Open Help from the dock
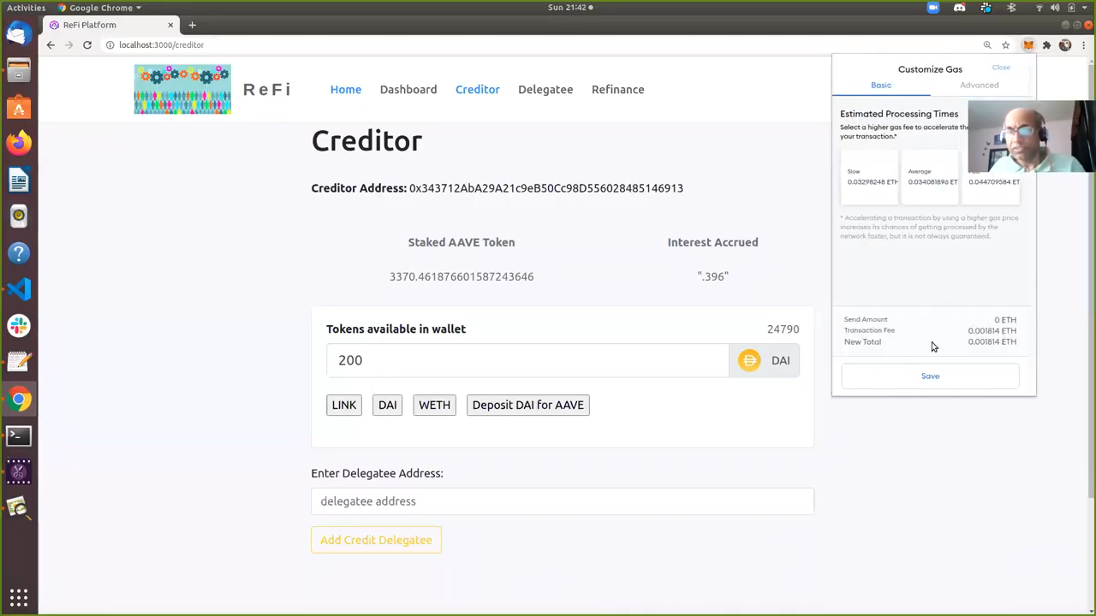 pos(19,253)
